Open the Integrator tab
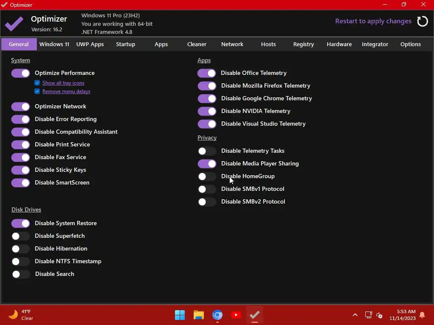 [375, 44]
